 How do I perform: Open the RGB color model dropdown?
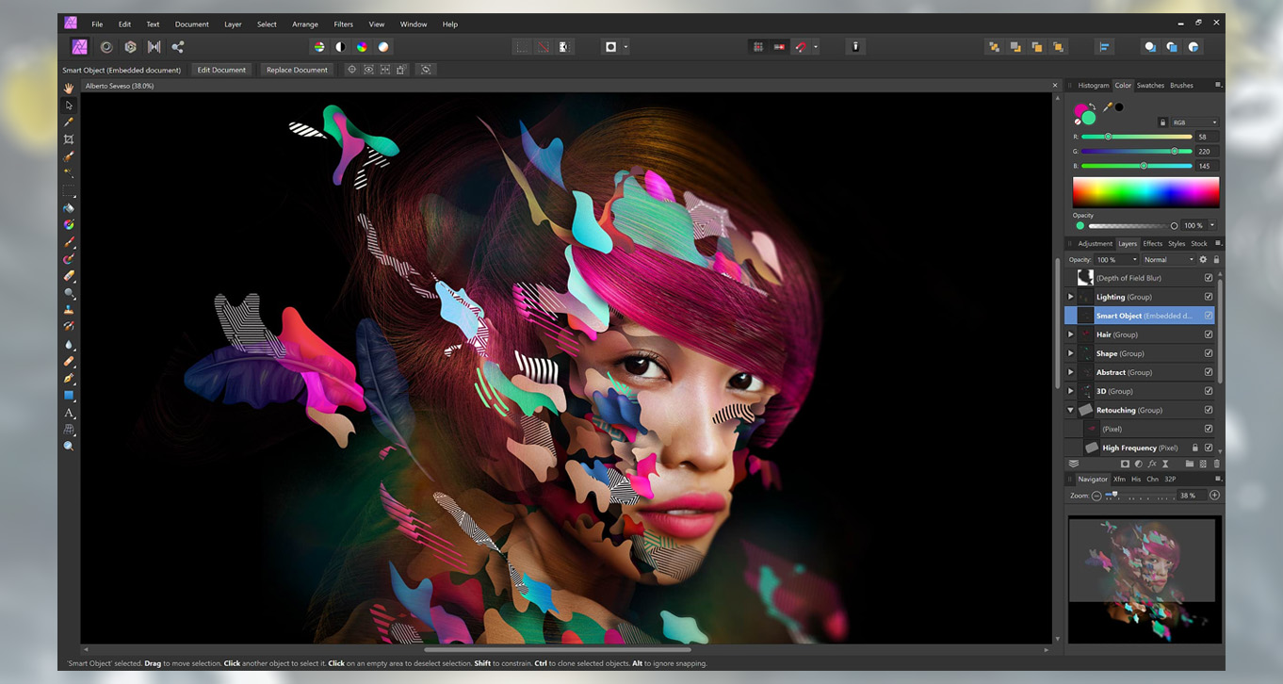point(1194,122)
